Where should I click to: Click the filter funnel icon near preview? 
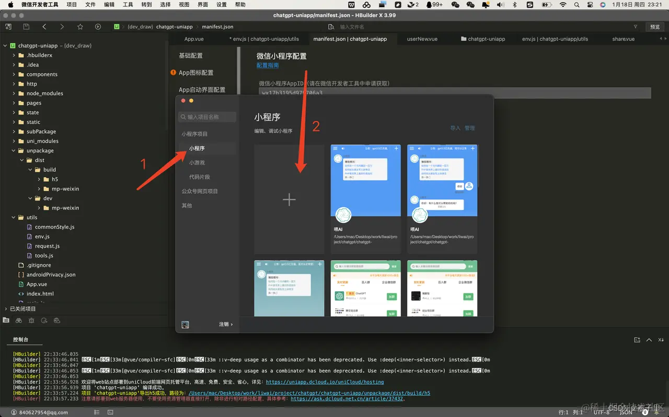coord(636,27)
